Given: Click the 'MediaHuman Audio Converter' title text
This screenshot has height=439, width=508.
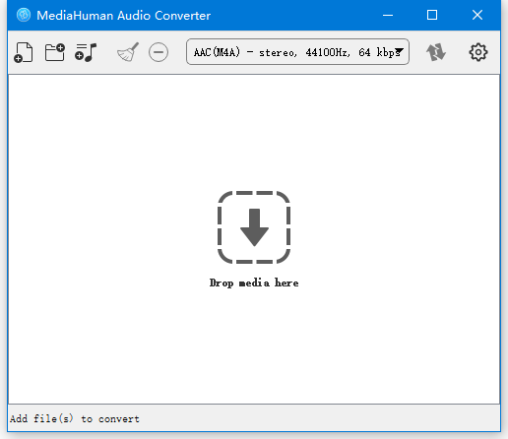Looking at the screenshot, I should [x=123, y=16].
